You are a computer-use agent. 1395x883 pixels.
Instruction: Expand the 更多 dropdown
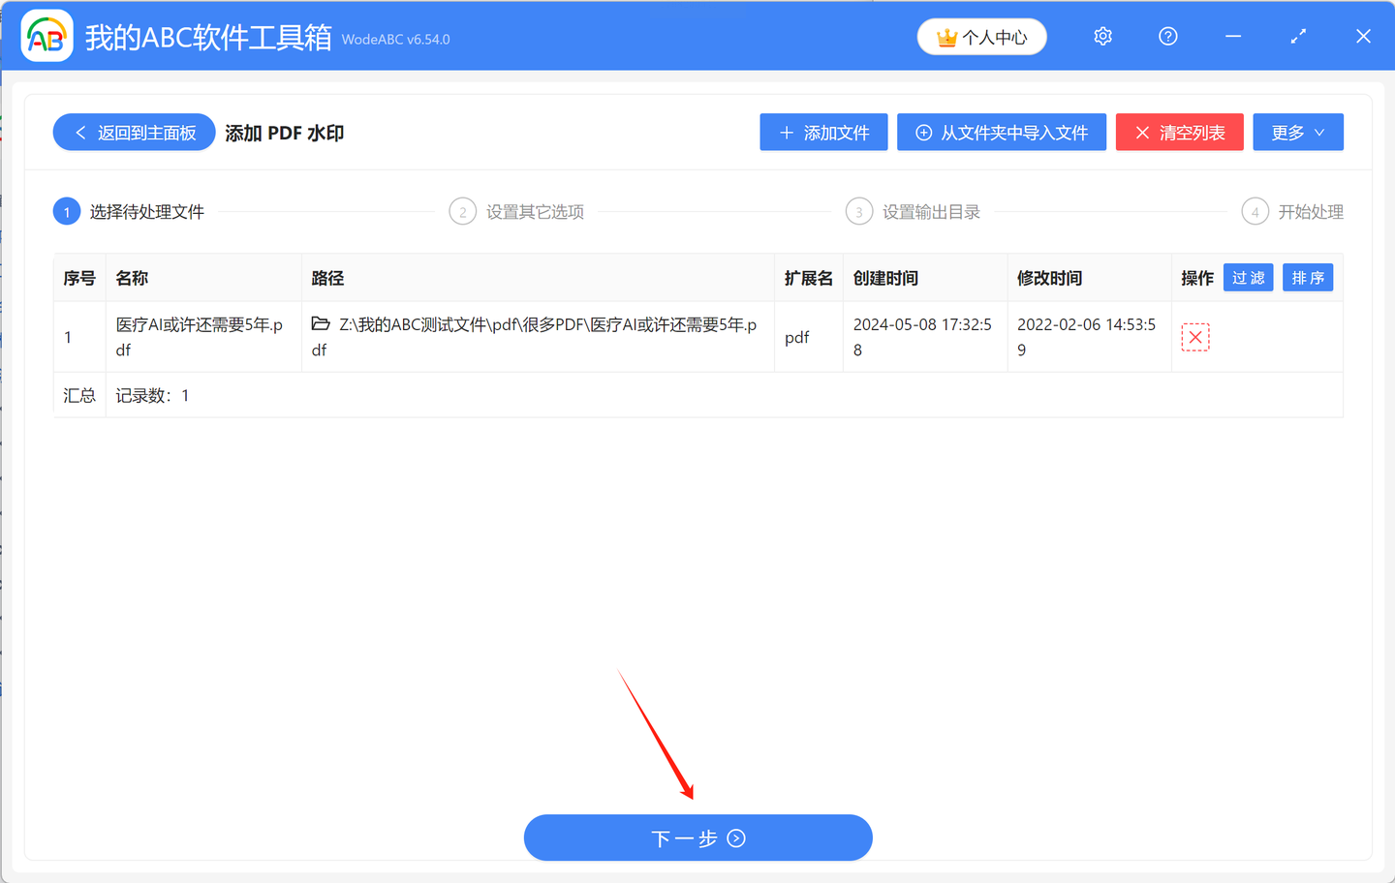tap(1298, 133)
